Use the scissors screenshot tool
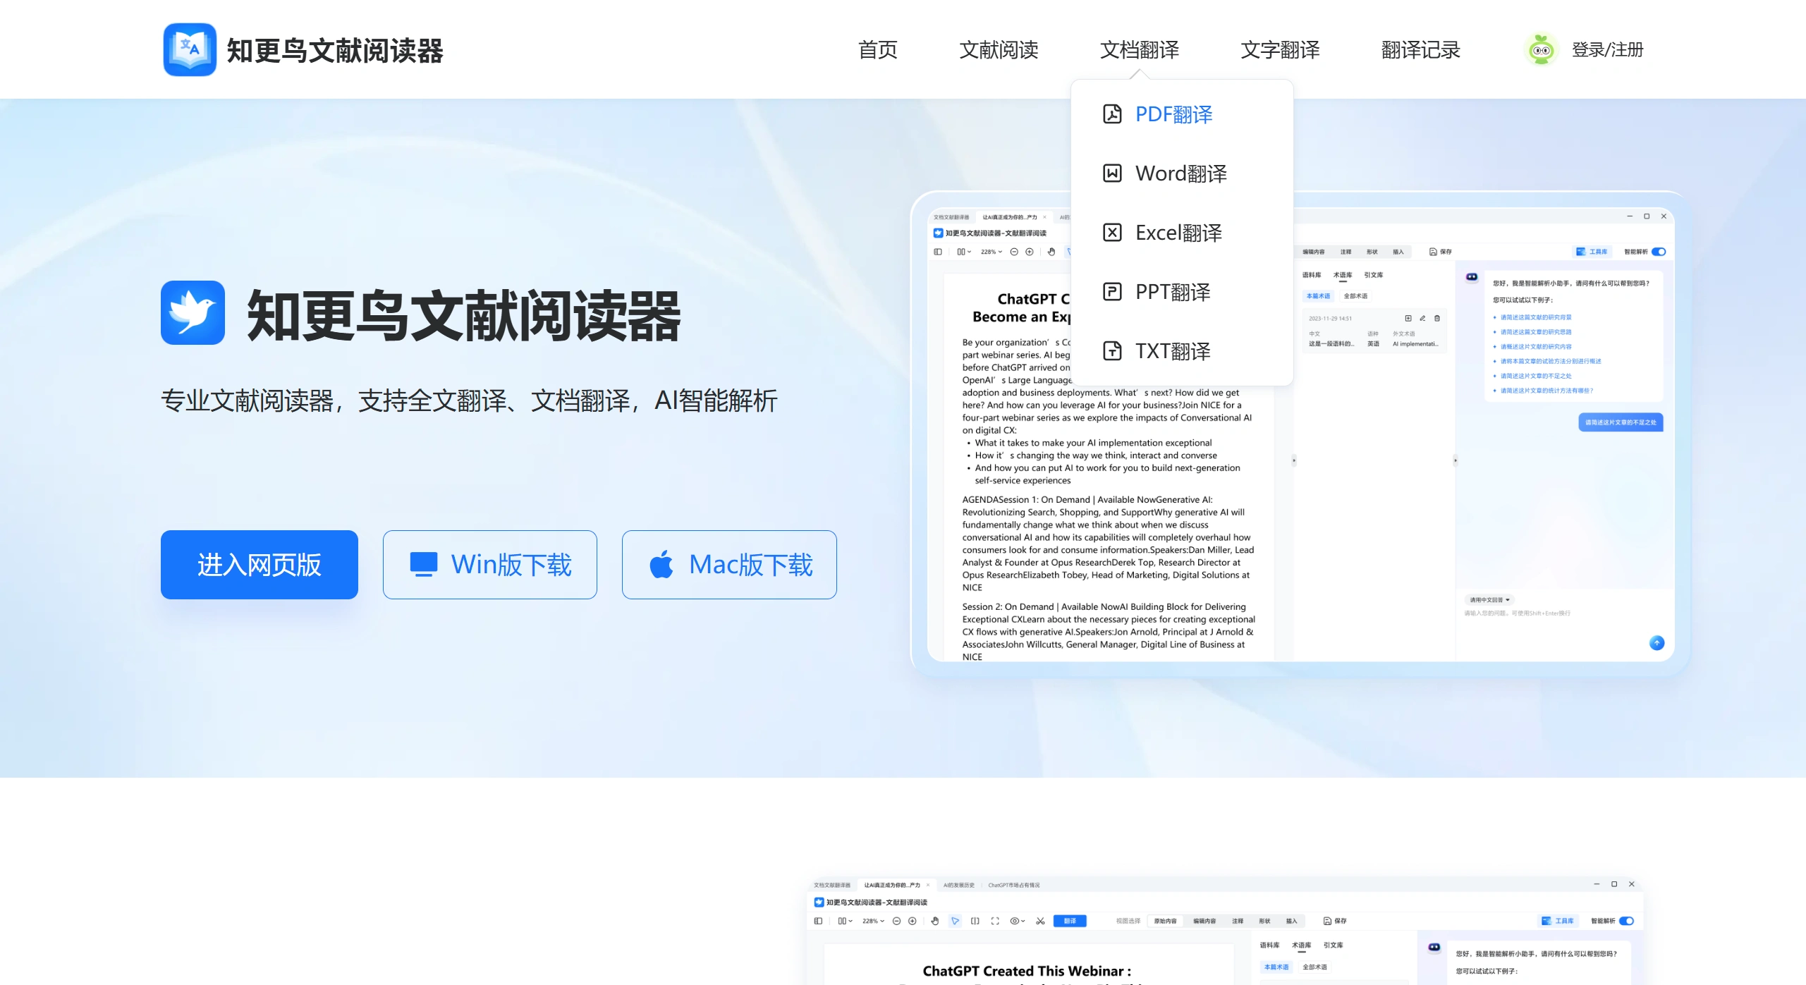 click(x=1042, y=922)
